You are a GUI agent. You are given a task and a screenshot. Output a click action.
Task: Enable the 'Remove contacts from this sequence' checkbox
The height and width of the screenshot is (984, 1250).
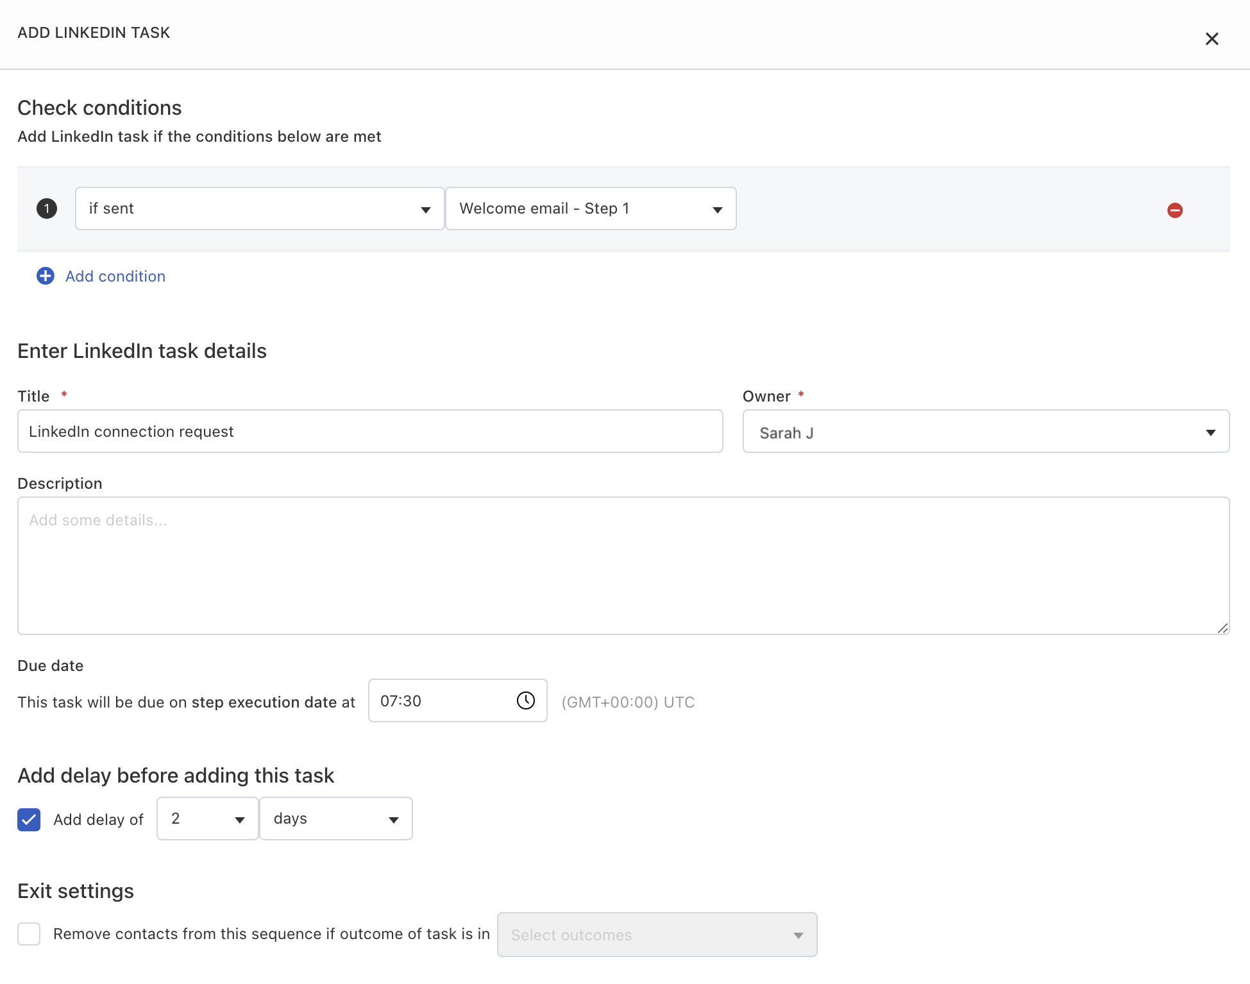coord(29,934)
